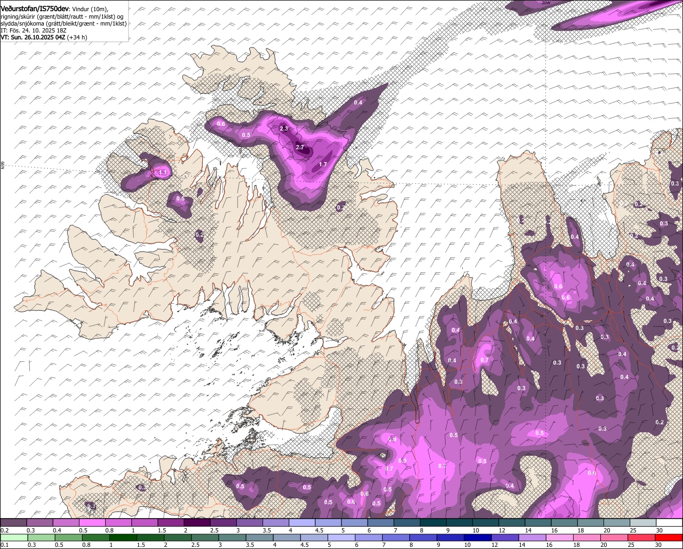Select the palest green rain swatch labeled 0.1
Viewport: 683px width, 549px height.
[13, 538]
